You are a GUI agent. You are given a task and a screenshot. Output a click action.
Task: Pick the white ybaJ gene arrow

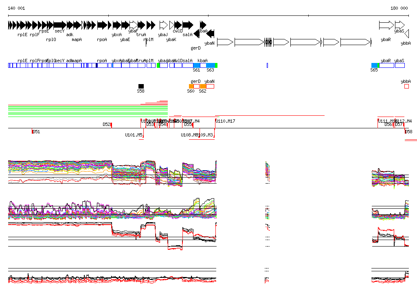tap(164, 25)
